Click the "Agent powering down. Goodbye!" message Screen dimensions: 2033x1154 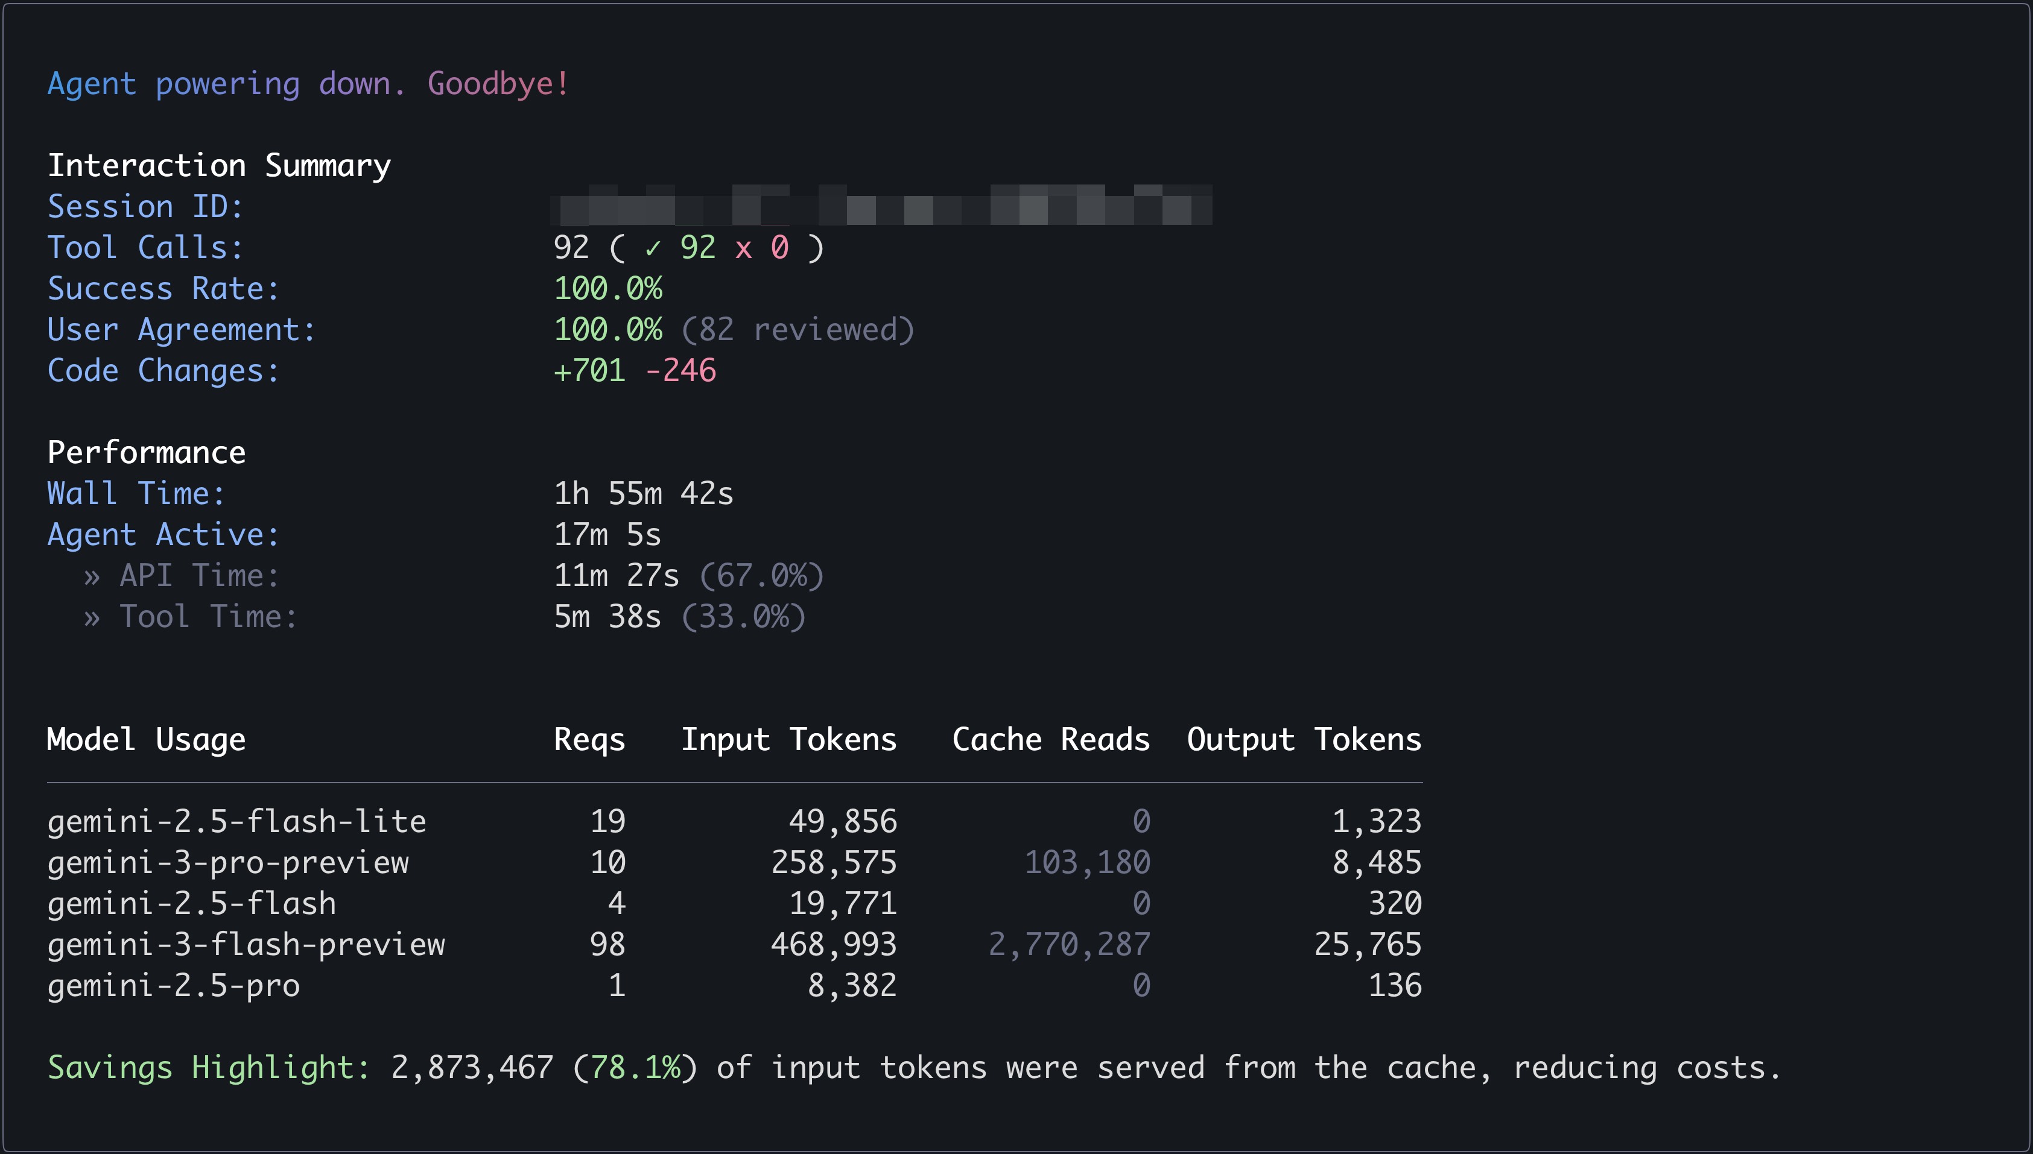click(x=308, y=84)
